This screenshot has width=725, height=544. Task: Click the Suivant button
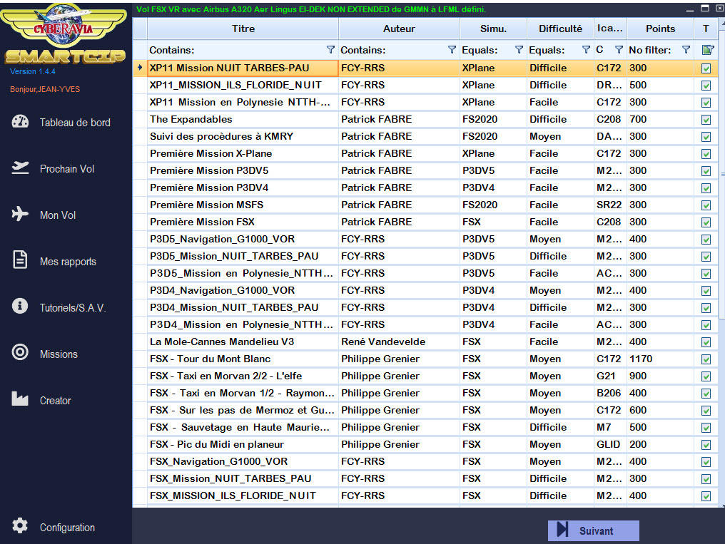[593, 530]
